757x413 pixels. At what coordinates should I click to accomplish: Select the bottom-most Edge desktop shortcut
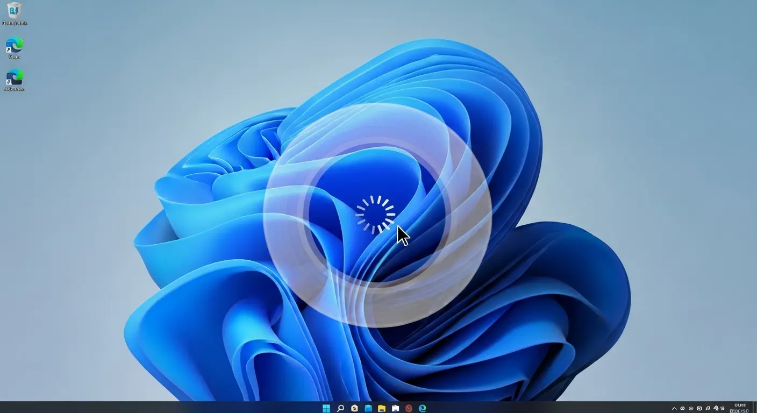point(15,80)
